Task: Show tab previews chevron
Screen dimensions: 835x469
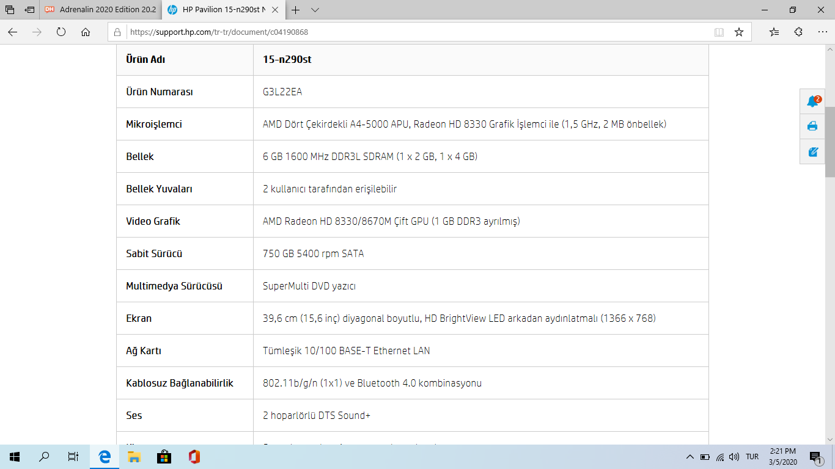Action: pos(315,10)
